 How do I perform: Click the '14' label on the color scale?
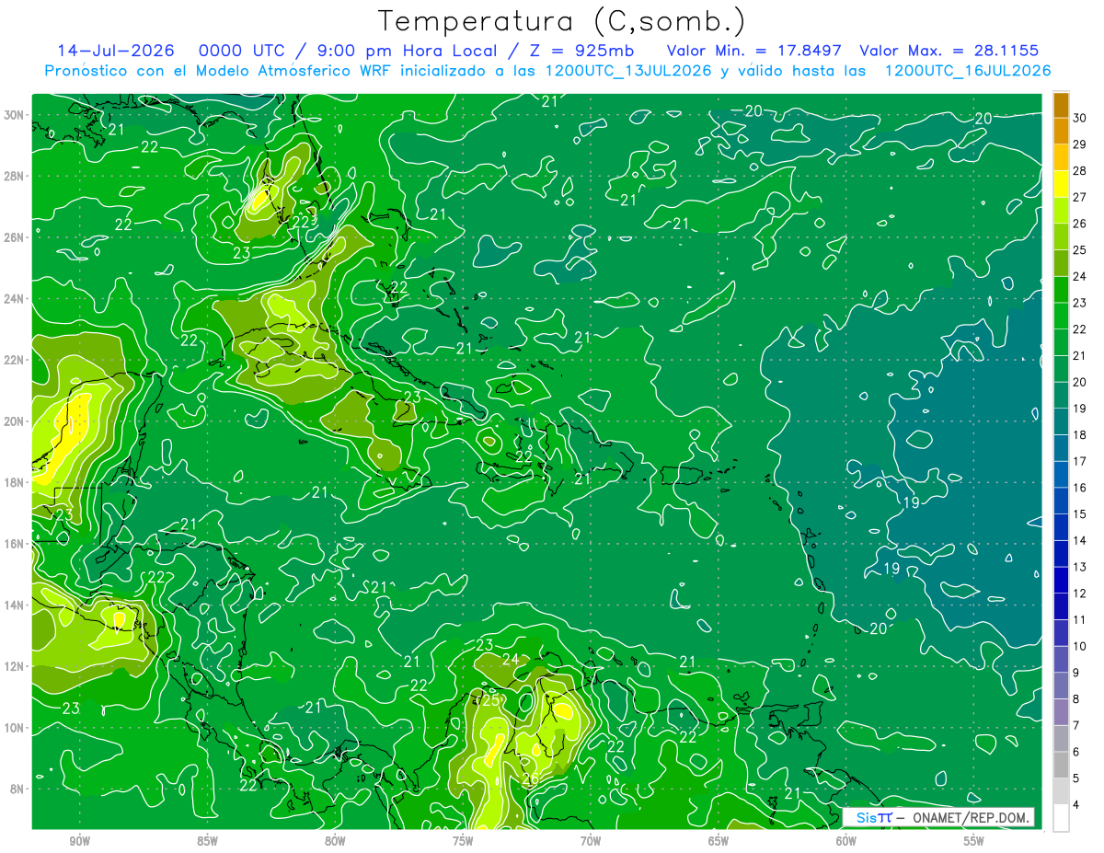coord(1080,541)
